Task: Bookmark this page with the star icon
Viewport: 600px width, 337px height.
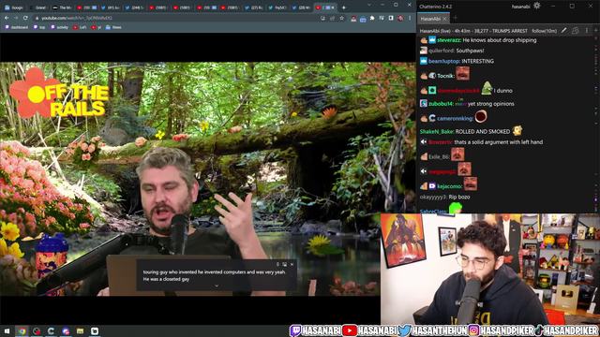Action: 341,18
